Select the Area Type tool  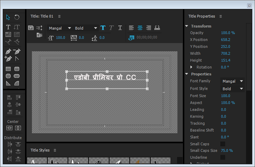[8, 34]
